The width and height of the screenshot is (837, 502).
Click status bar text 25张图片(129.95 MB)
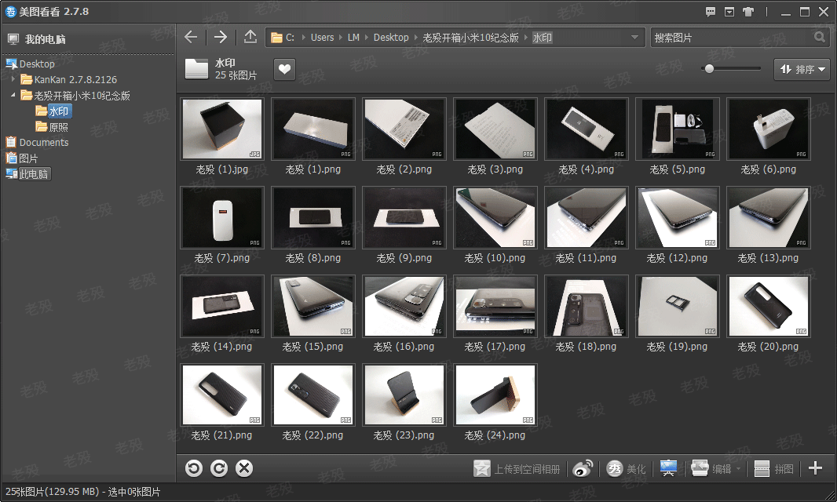point(53,492)
